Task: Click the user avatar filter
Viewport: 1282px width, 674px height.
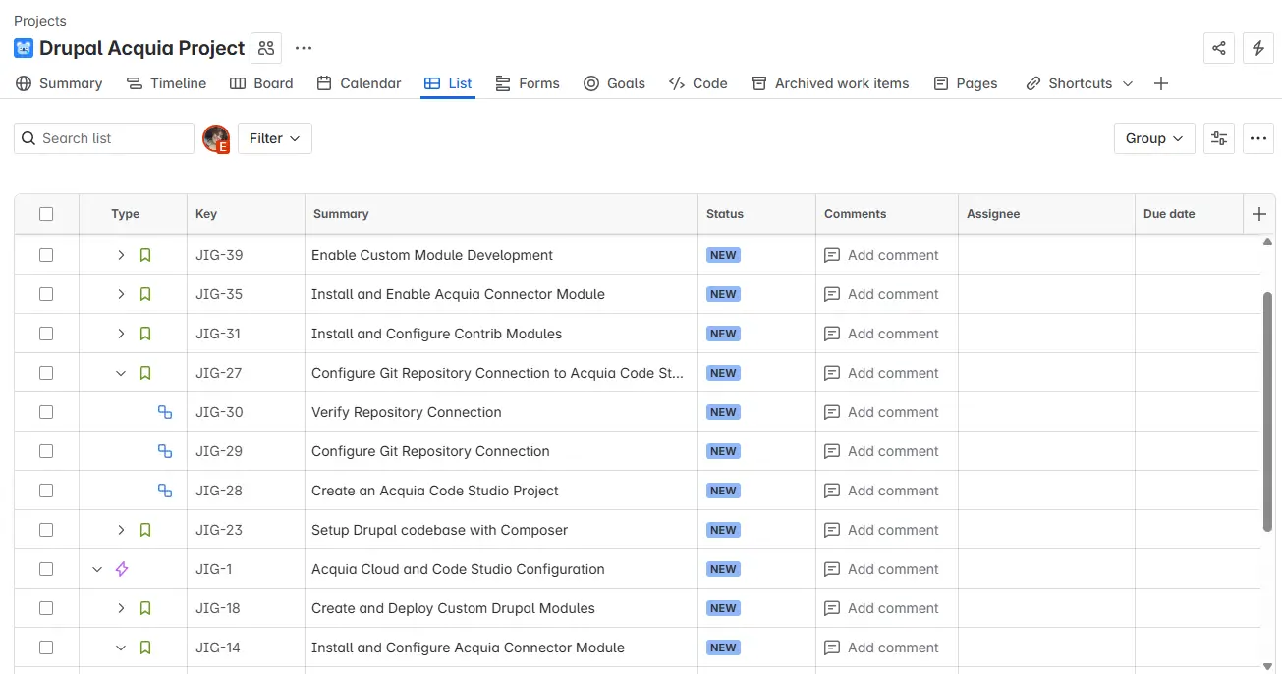Action: 216,138
